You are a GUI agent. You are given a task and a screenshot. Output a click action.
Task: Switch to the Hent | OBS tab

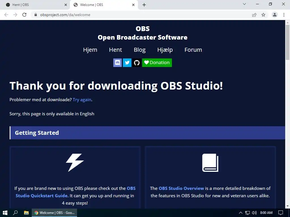tap(35, 5)
